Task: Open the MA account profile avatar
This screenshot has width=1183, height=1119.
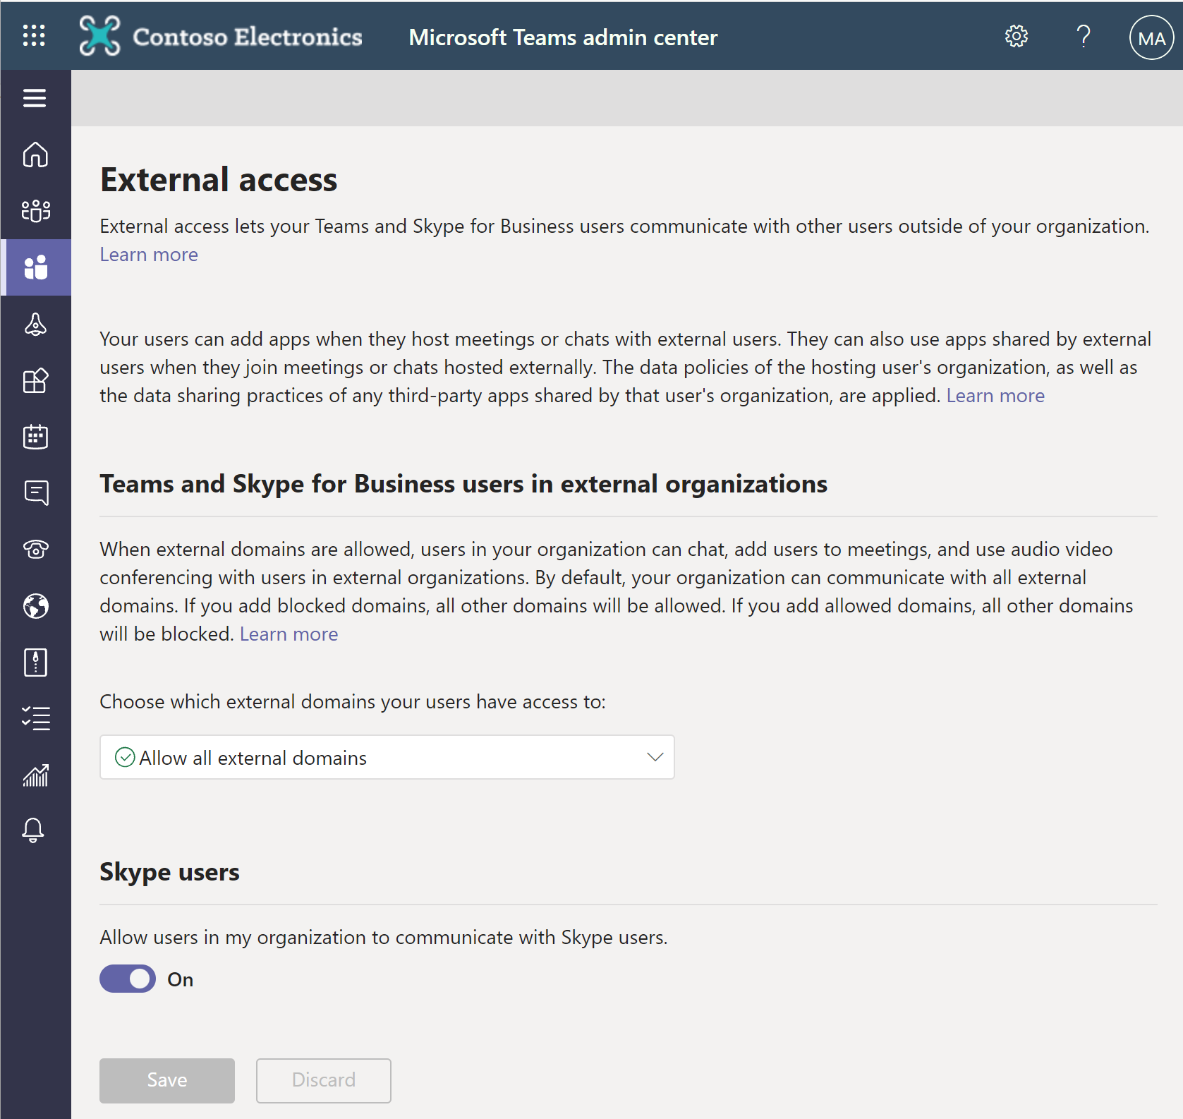Action: point(1151,37)
